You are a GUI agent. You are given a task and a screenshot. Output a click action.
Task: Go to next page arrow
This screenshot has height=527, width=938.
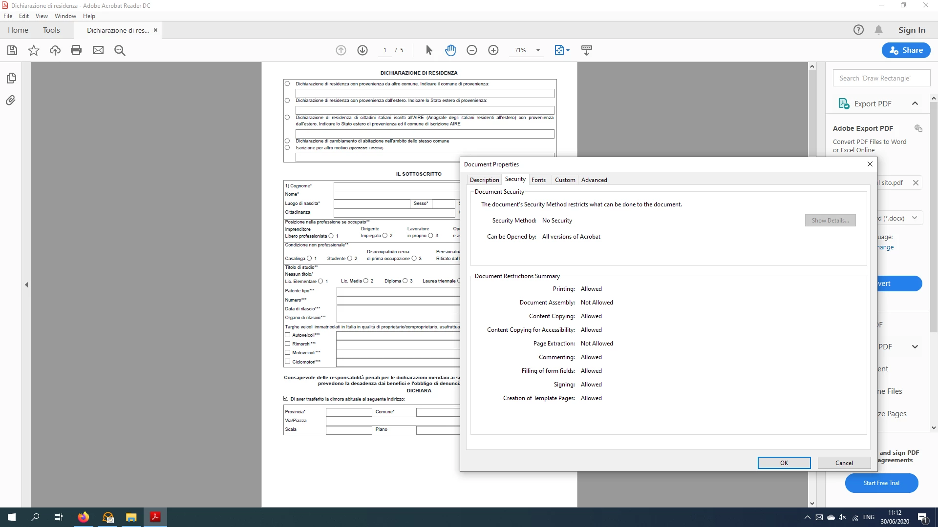(362, 50)
